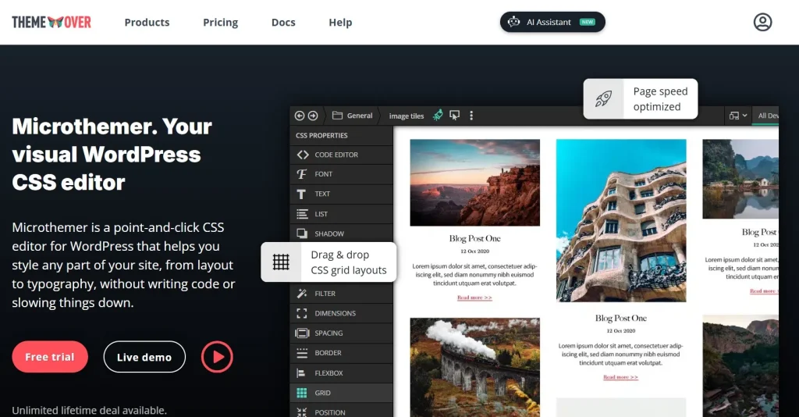Viewport: 799px width, 417px height.
Task: Open the Filter properties
Action: [342, 294]
